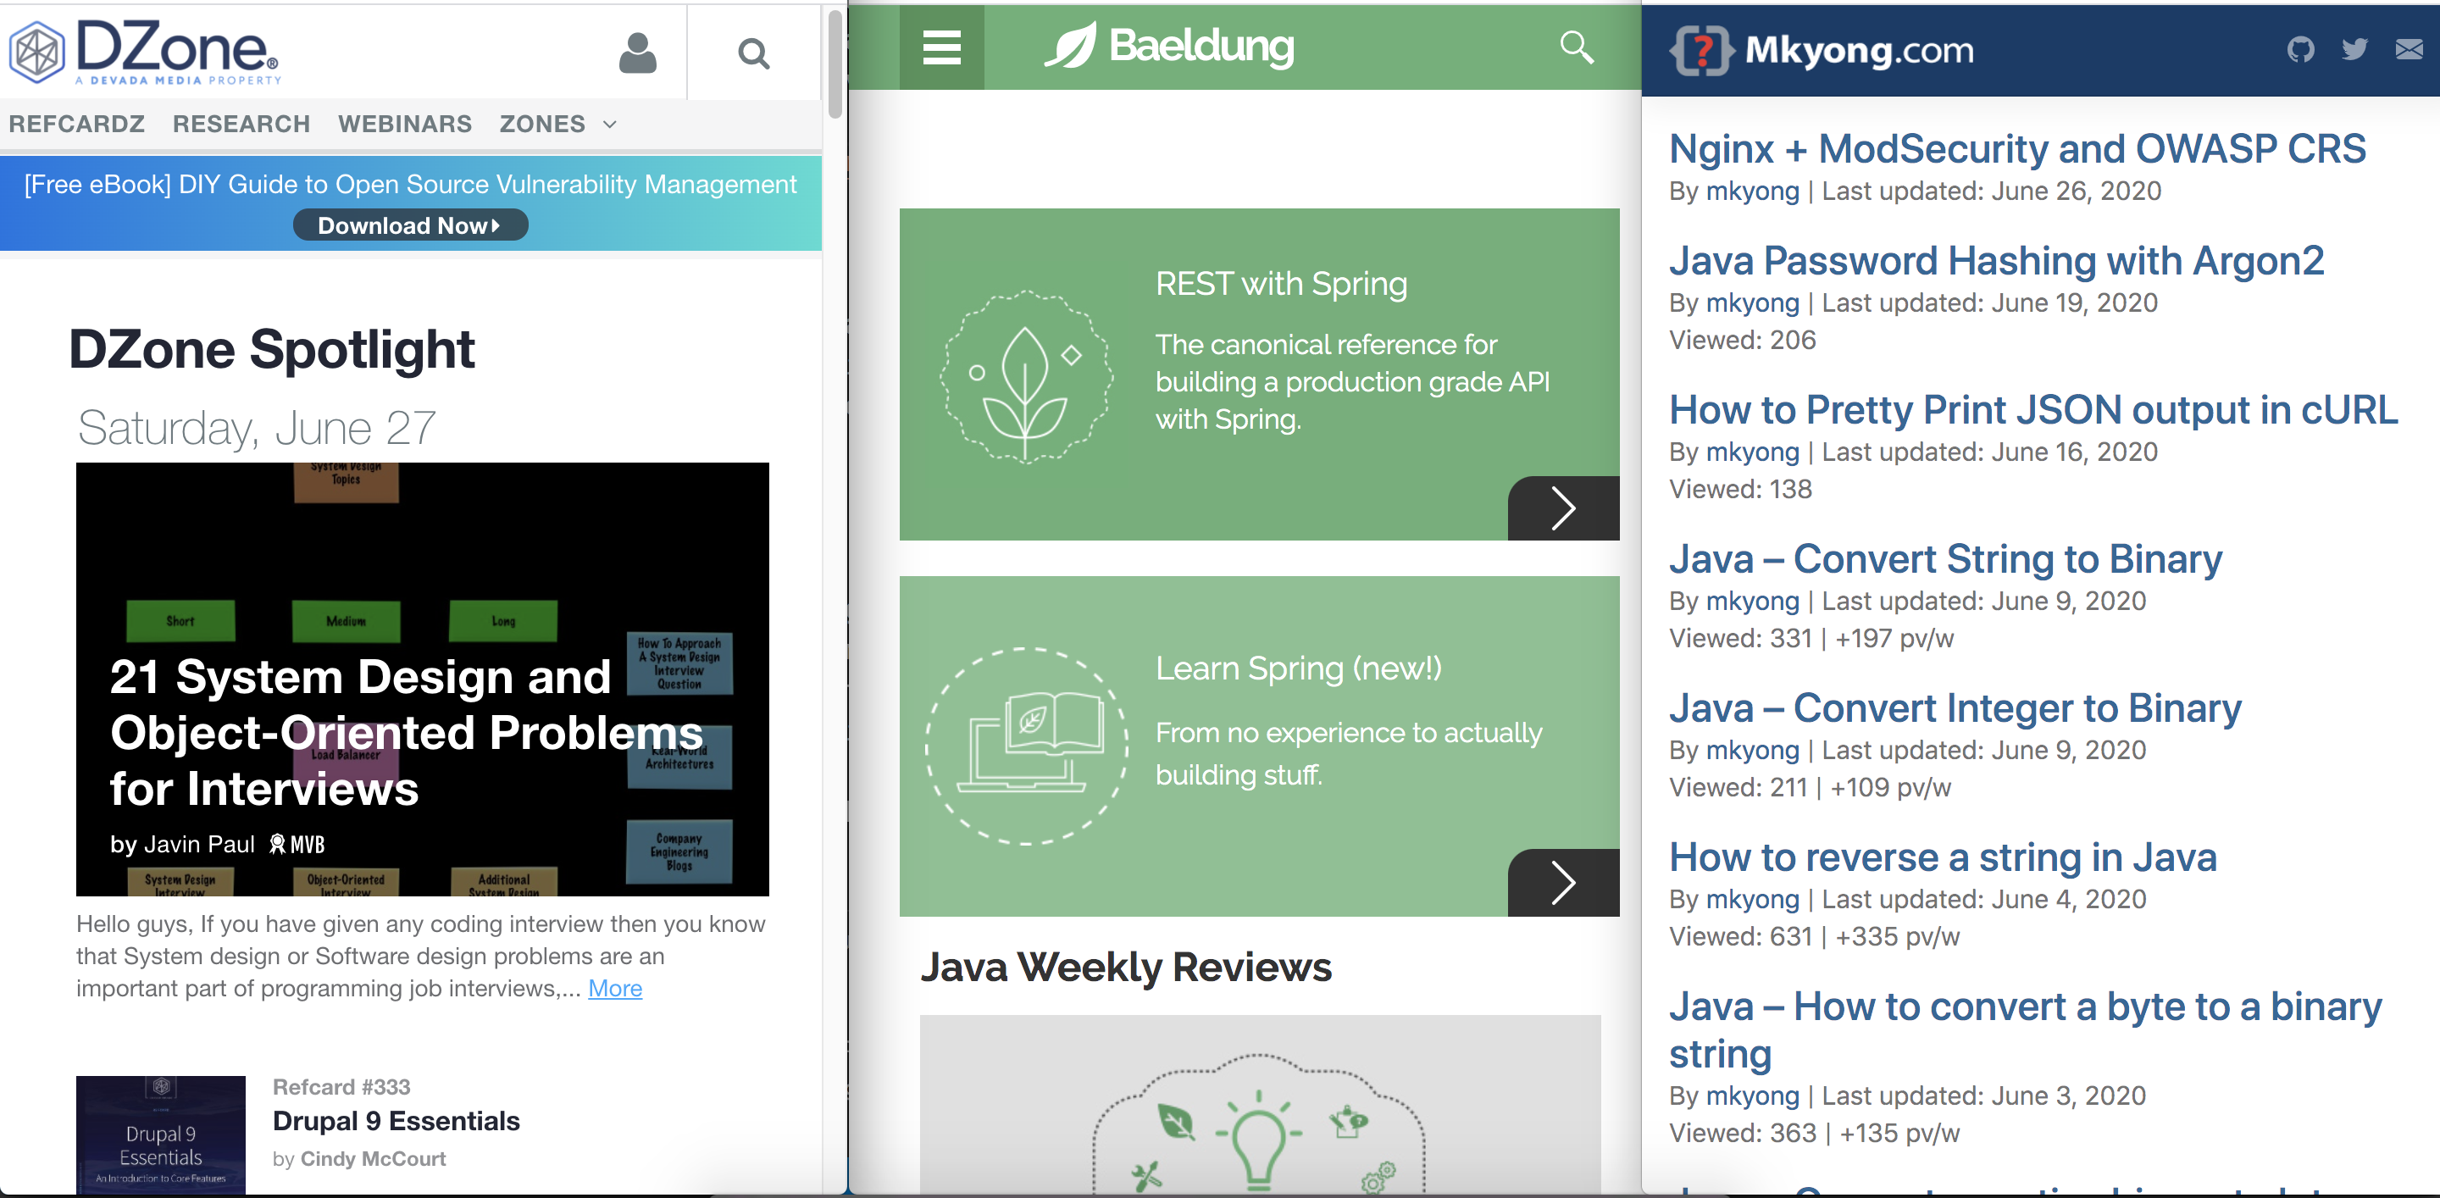
Task: Open Mkyong GitHub icon
Action: point(2300,49)
